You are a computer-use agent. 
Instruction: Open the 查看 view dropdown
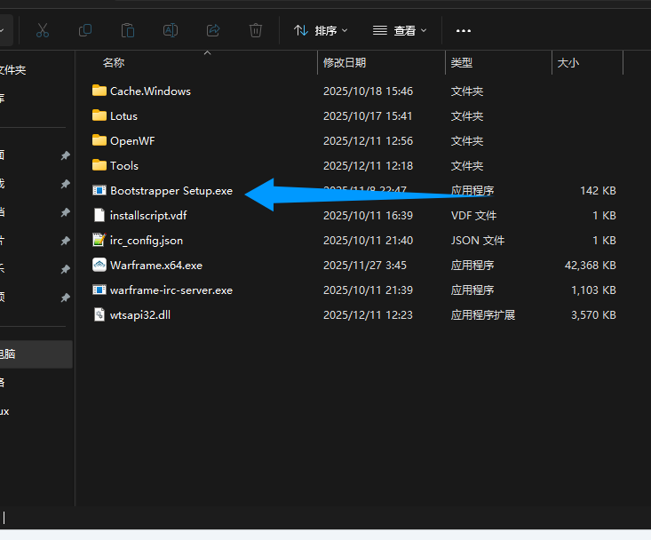[400, 30]
